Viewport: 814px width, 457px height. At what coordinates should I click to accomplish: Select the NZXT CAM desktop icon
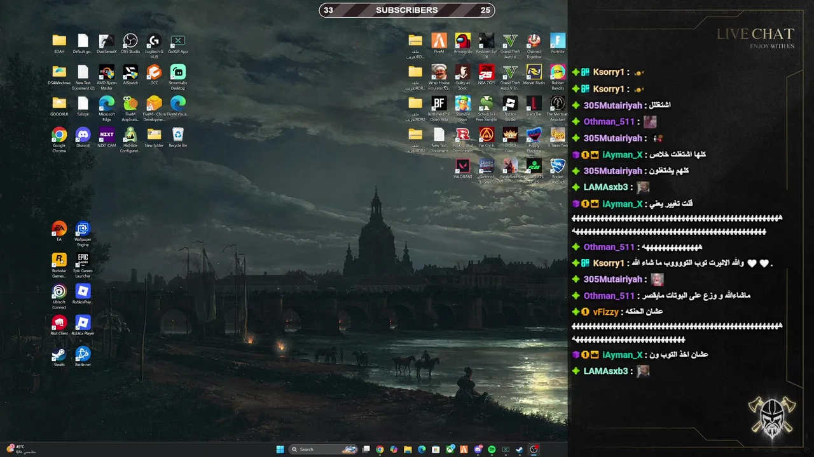coord(107,137)
